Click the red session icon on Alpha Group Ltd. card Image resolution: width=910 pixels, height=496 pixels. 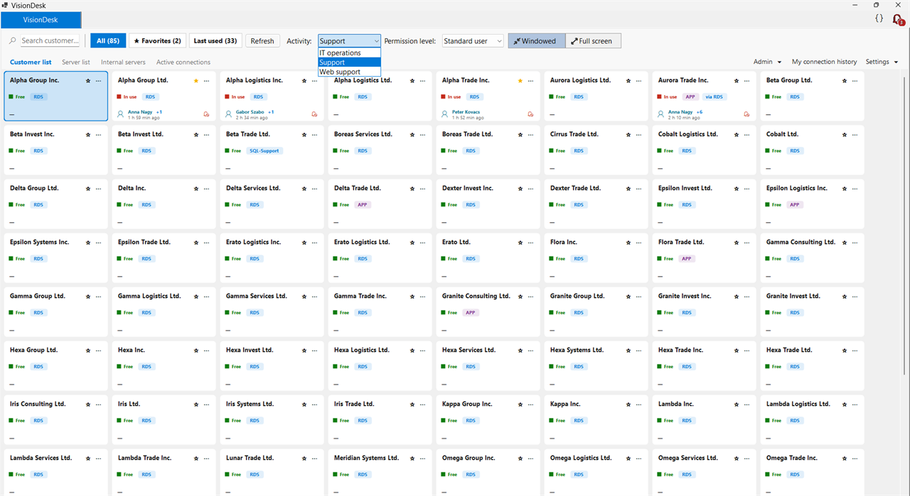pos(206,114)
